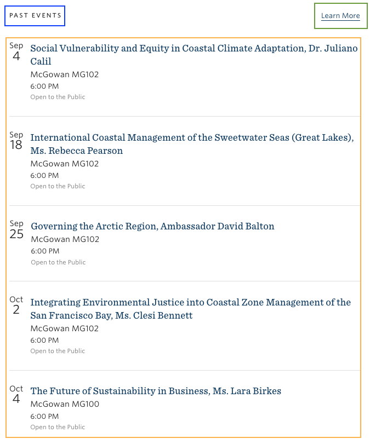Click McGowan MG102 under Ambassador Balton event
Viewport: 370px width, 444px height.
click(x=65, y=239)
